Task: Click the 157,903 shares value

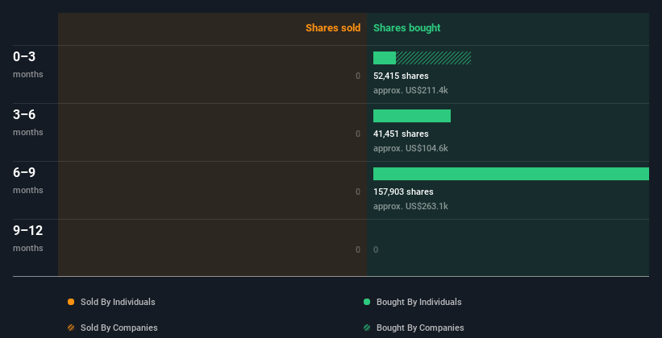Action: pyautogui.click(x=403, y=192)
